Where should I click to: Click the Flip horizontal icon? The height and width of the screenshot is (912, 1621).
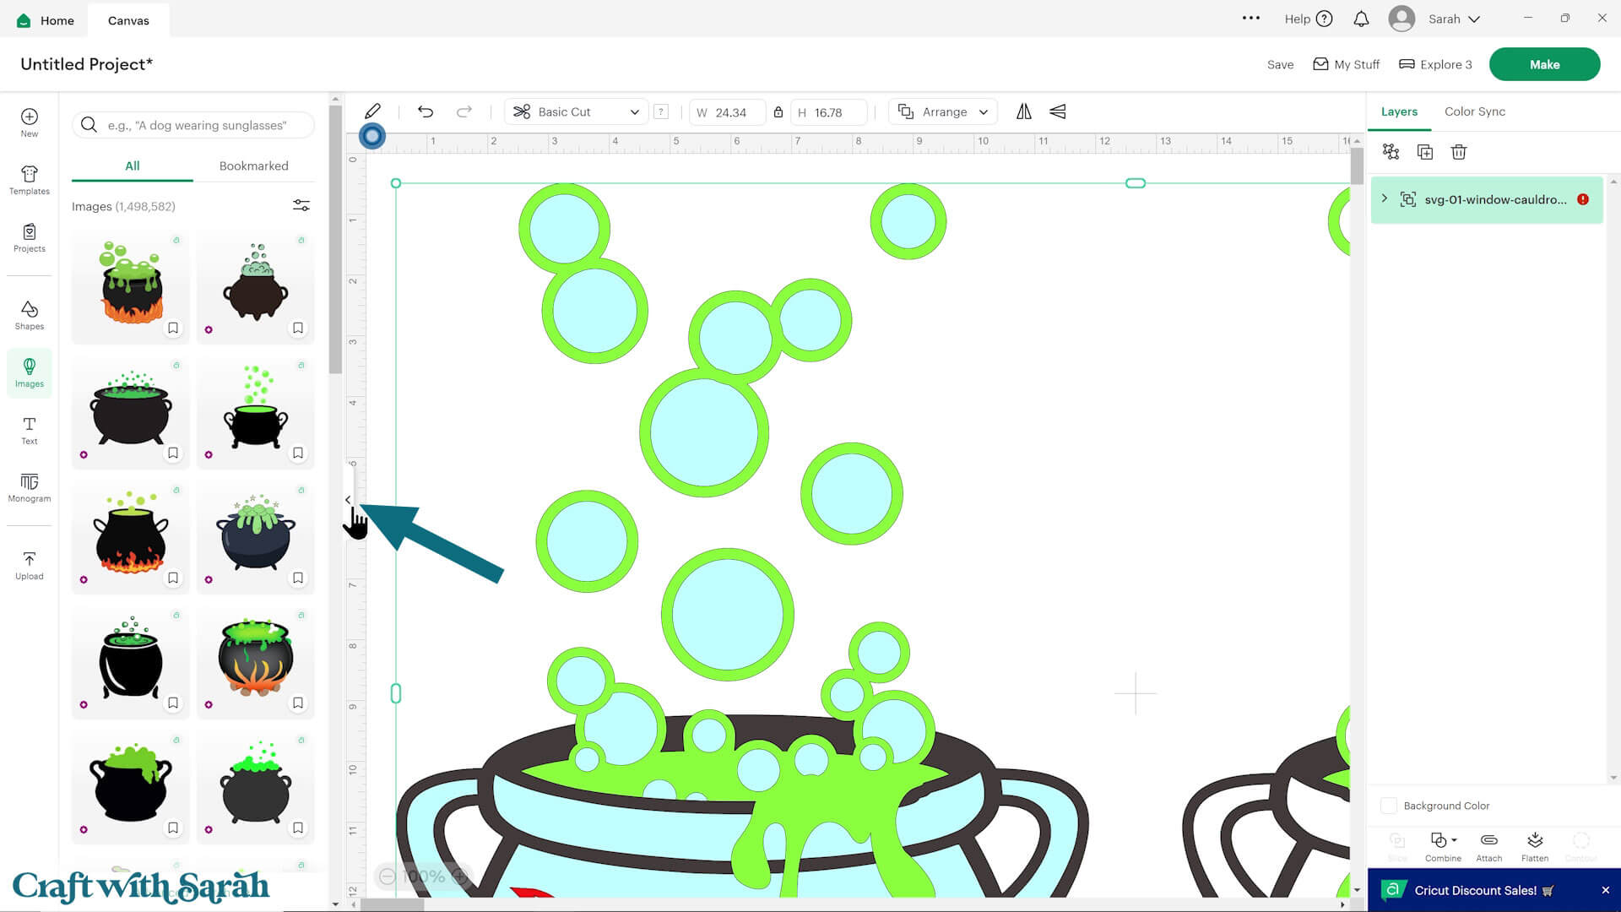click(x=1023, y=111)
